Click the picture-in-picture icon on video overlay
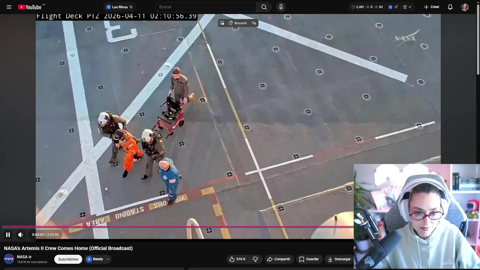The width and height of the screenshot is (480, 270). point(222,23)
